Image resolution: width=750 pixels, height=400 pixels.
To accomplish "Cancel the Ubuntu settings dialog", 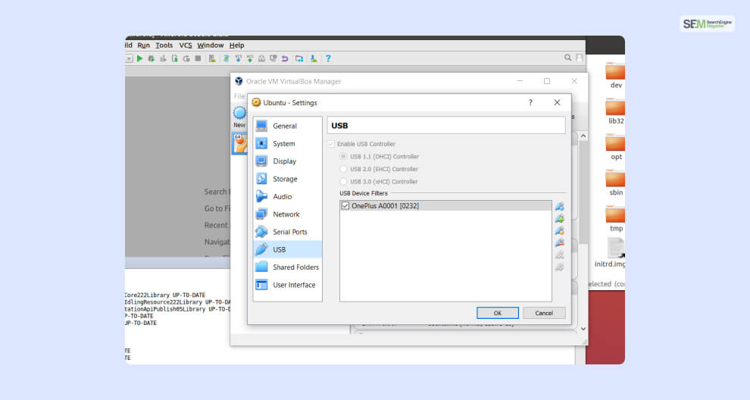I will (544, 313).
